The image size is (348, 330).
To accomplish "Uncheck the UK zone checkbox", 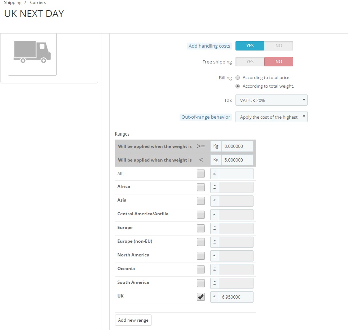I will [x=201, y=297].
